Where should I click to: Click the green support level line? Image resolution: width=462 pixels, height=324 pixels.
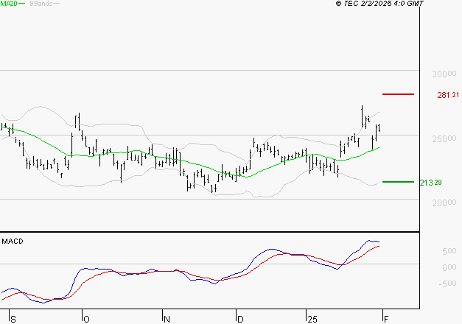[x=398, y=182]
